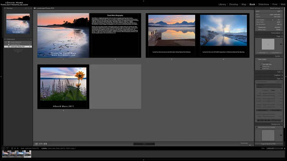The height and width of the screenshot is (161, 287).
Task: Go back using filmstrip left arrow
Action: tap(15, 148)
